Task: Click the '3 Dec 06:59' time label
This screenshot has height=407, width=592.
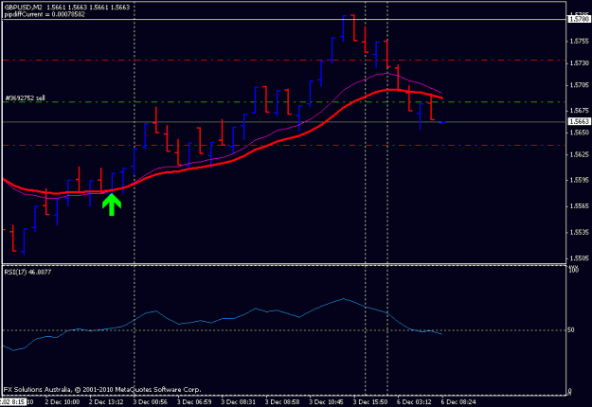Action: 194,402
